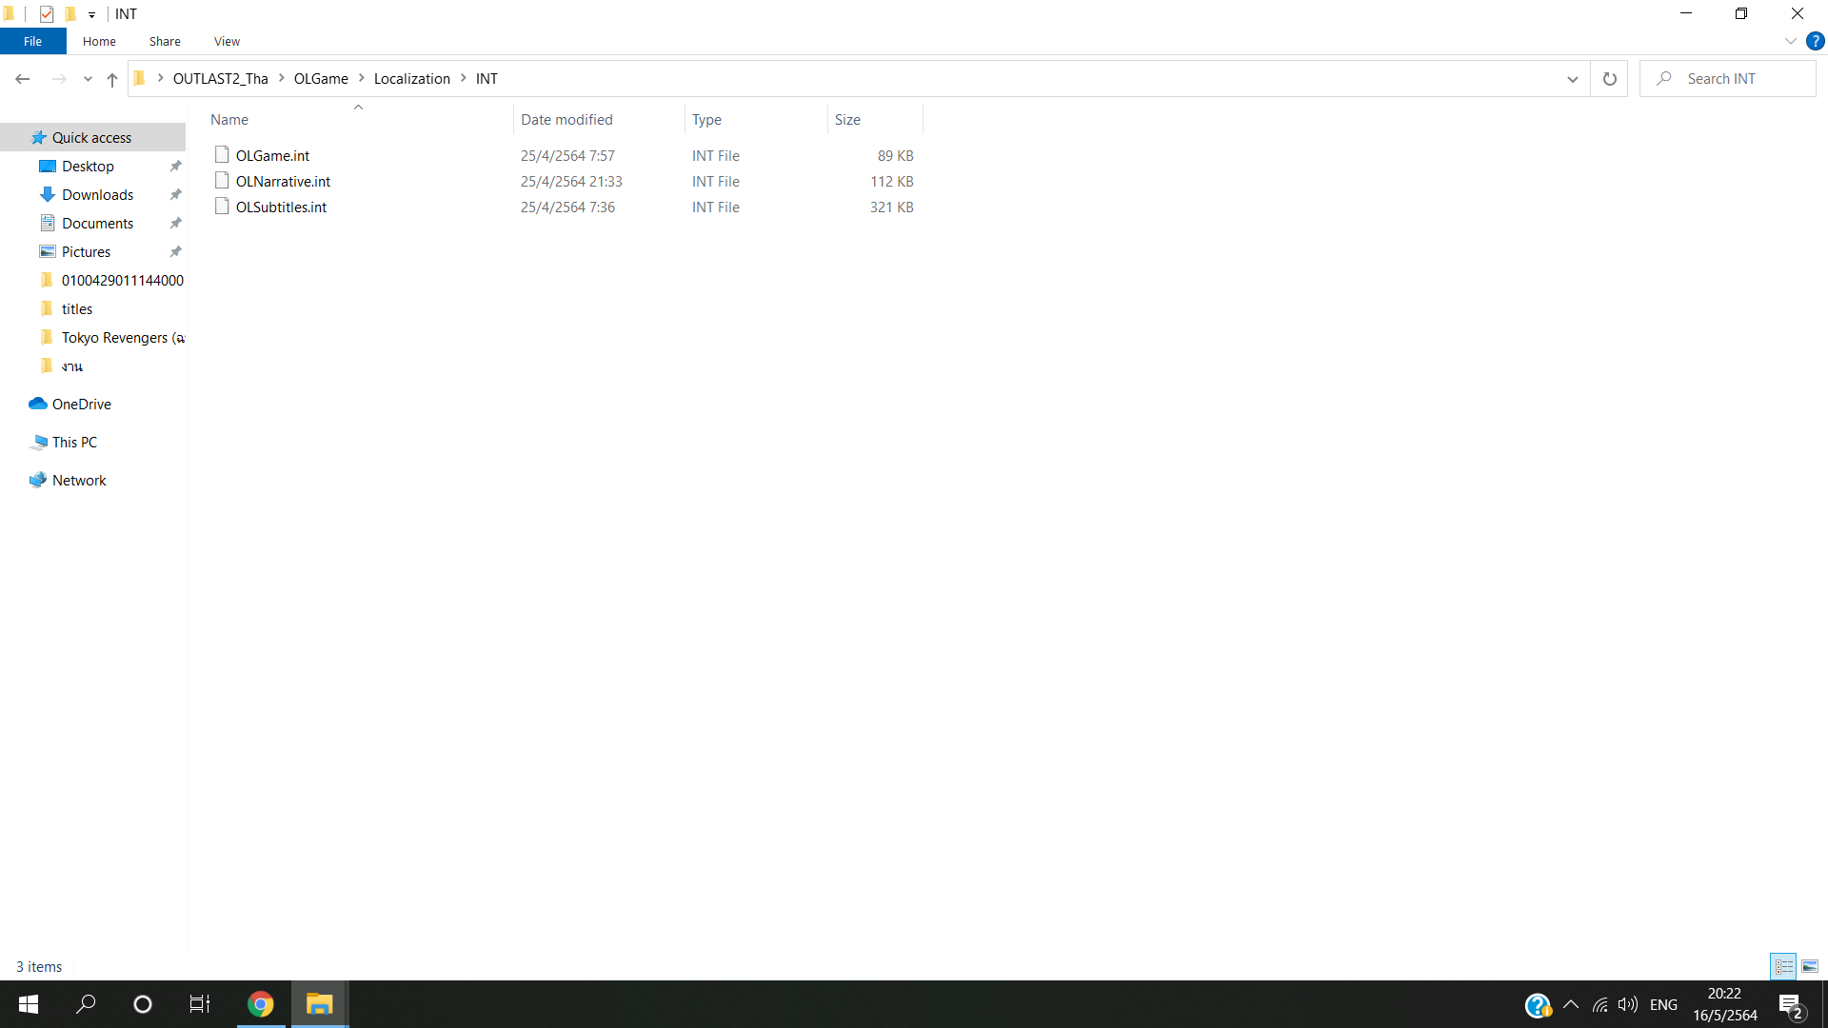Open the Tokyo Revengers folder
Screen dimensions: 1828x1028
tap(122, 338)
